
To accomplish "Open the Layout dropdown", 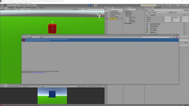I will pyautogui.click(x=184, y=5).
